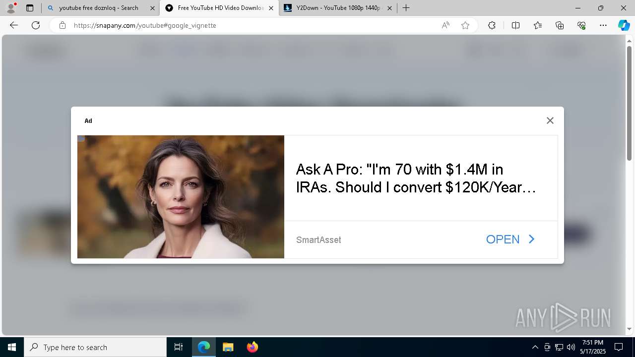Open the Favorites list icon

coord(538,25)
